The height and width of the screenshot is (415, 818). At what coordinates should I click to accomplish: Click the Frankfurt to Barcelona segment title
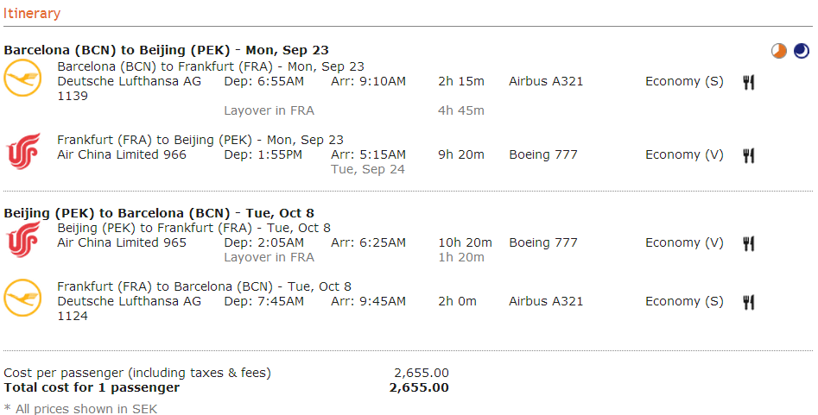[x=205, y=286]
